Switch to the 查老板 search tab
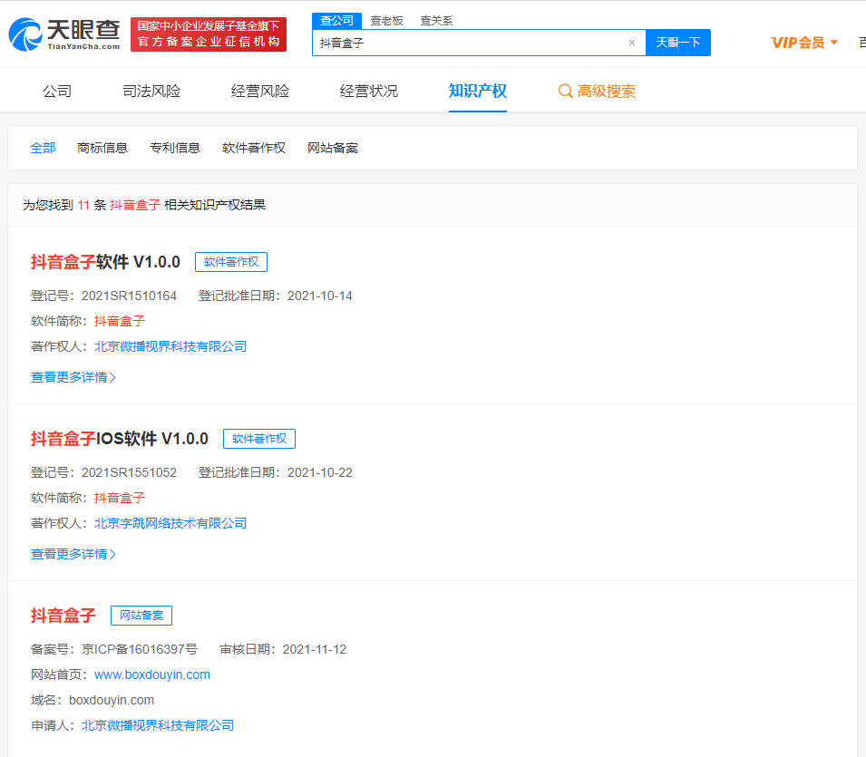 [x=386, y=20]
